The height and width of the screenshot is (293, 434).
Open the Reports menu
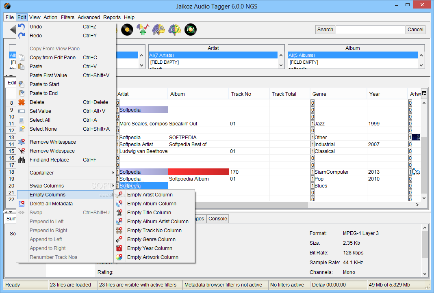[112, 17]
